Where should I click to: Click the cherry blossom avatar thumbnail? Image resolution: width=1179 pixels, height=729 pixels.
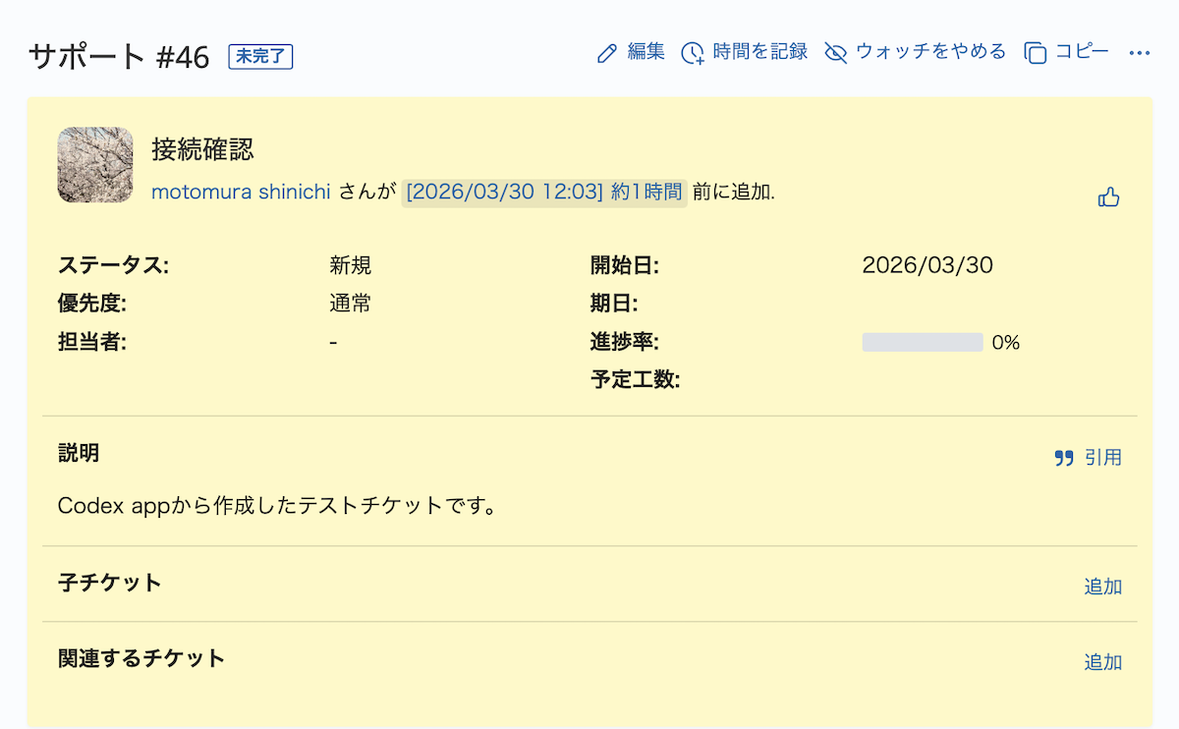[x=95, y=165]
